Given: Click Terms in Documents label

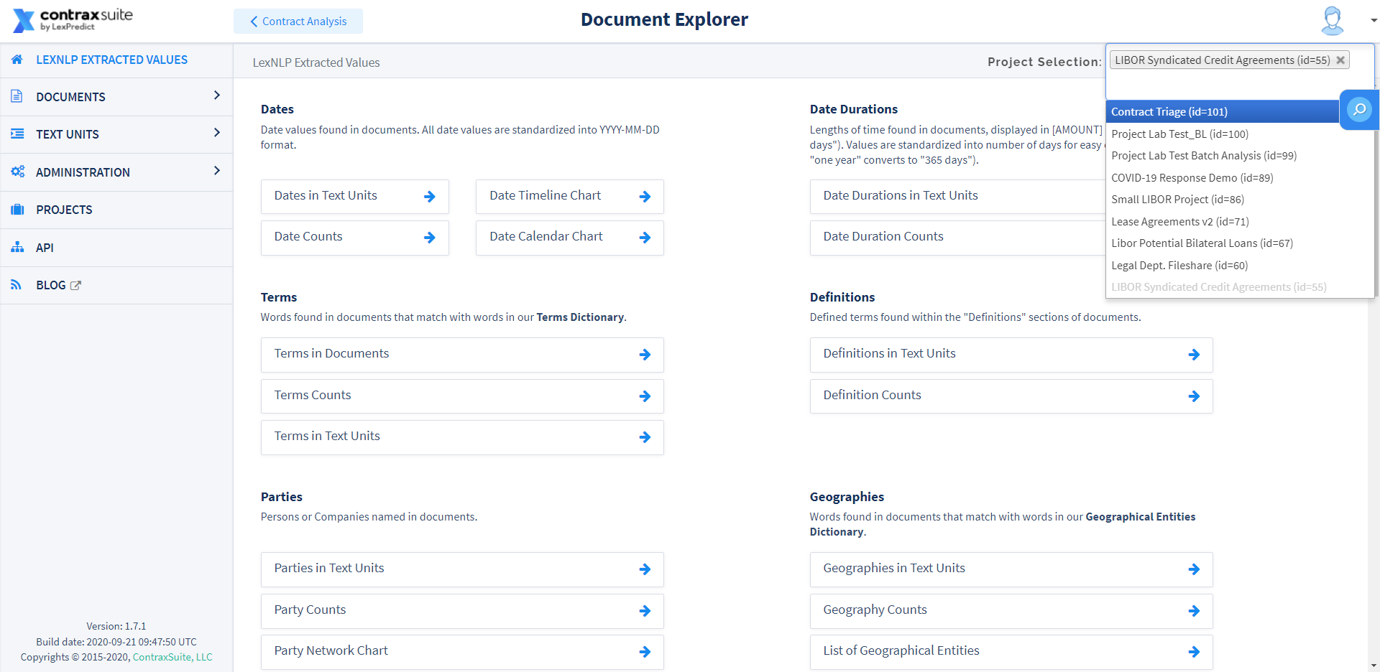Looking at the screenshot, I should (331, 353).
